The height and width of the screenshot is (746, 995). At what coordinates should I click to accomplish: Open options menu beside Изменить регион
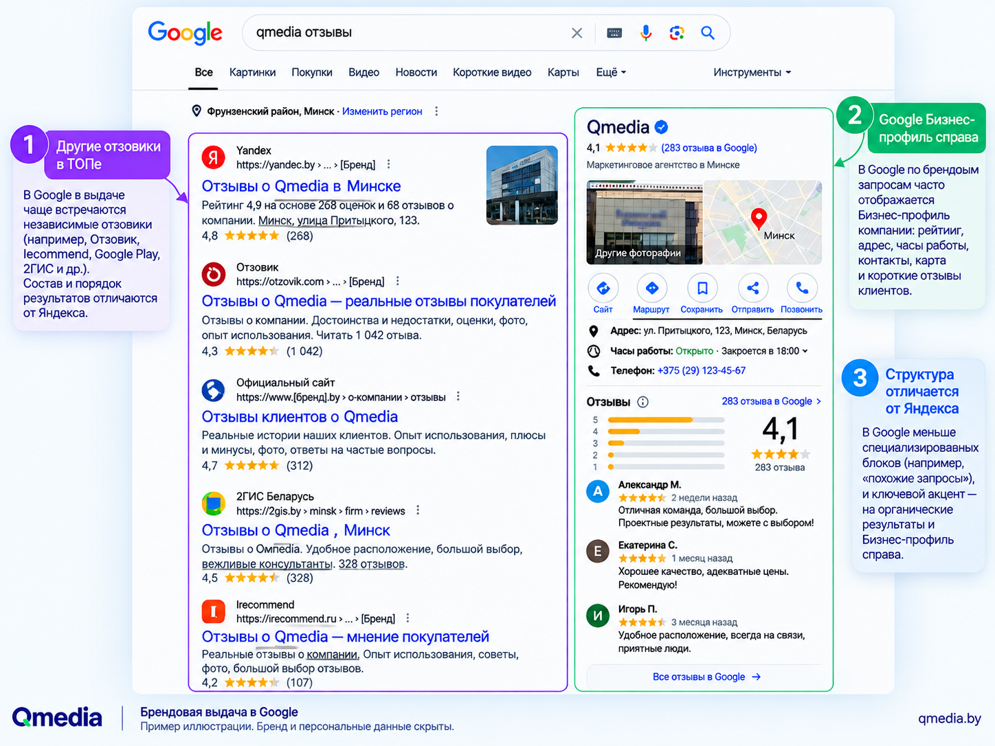pyautogui.click(x=436, y=111)
